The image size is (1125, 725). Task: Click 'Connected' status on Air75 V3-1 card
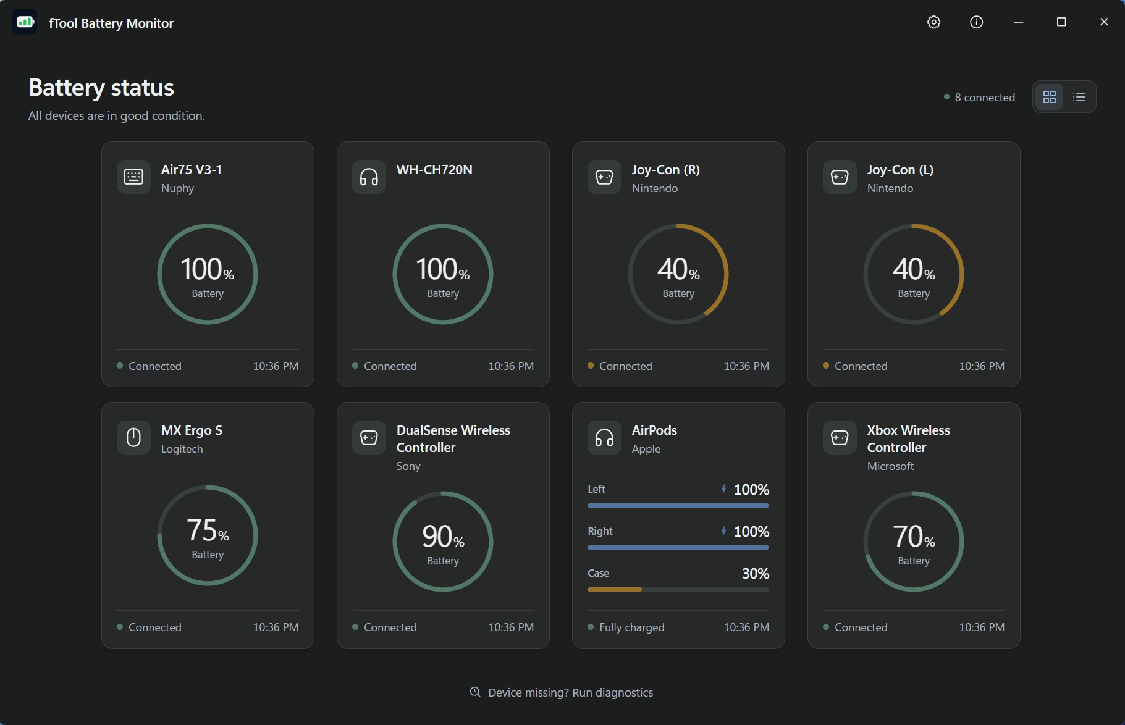coord(155,366)
